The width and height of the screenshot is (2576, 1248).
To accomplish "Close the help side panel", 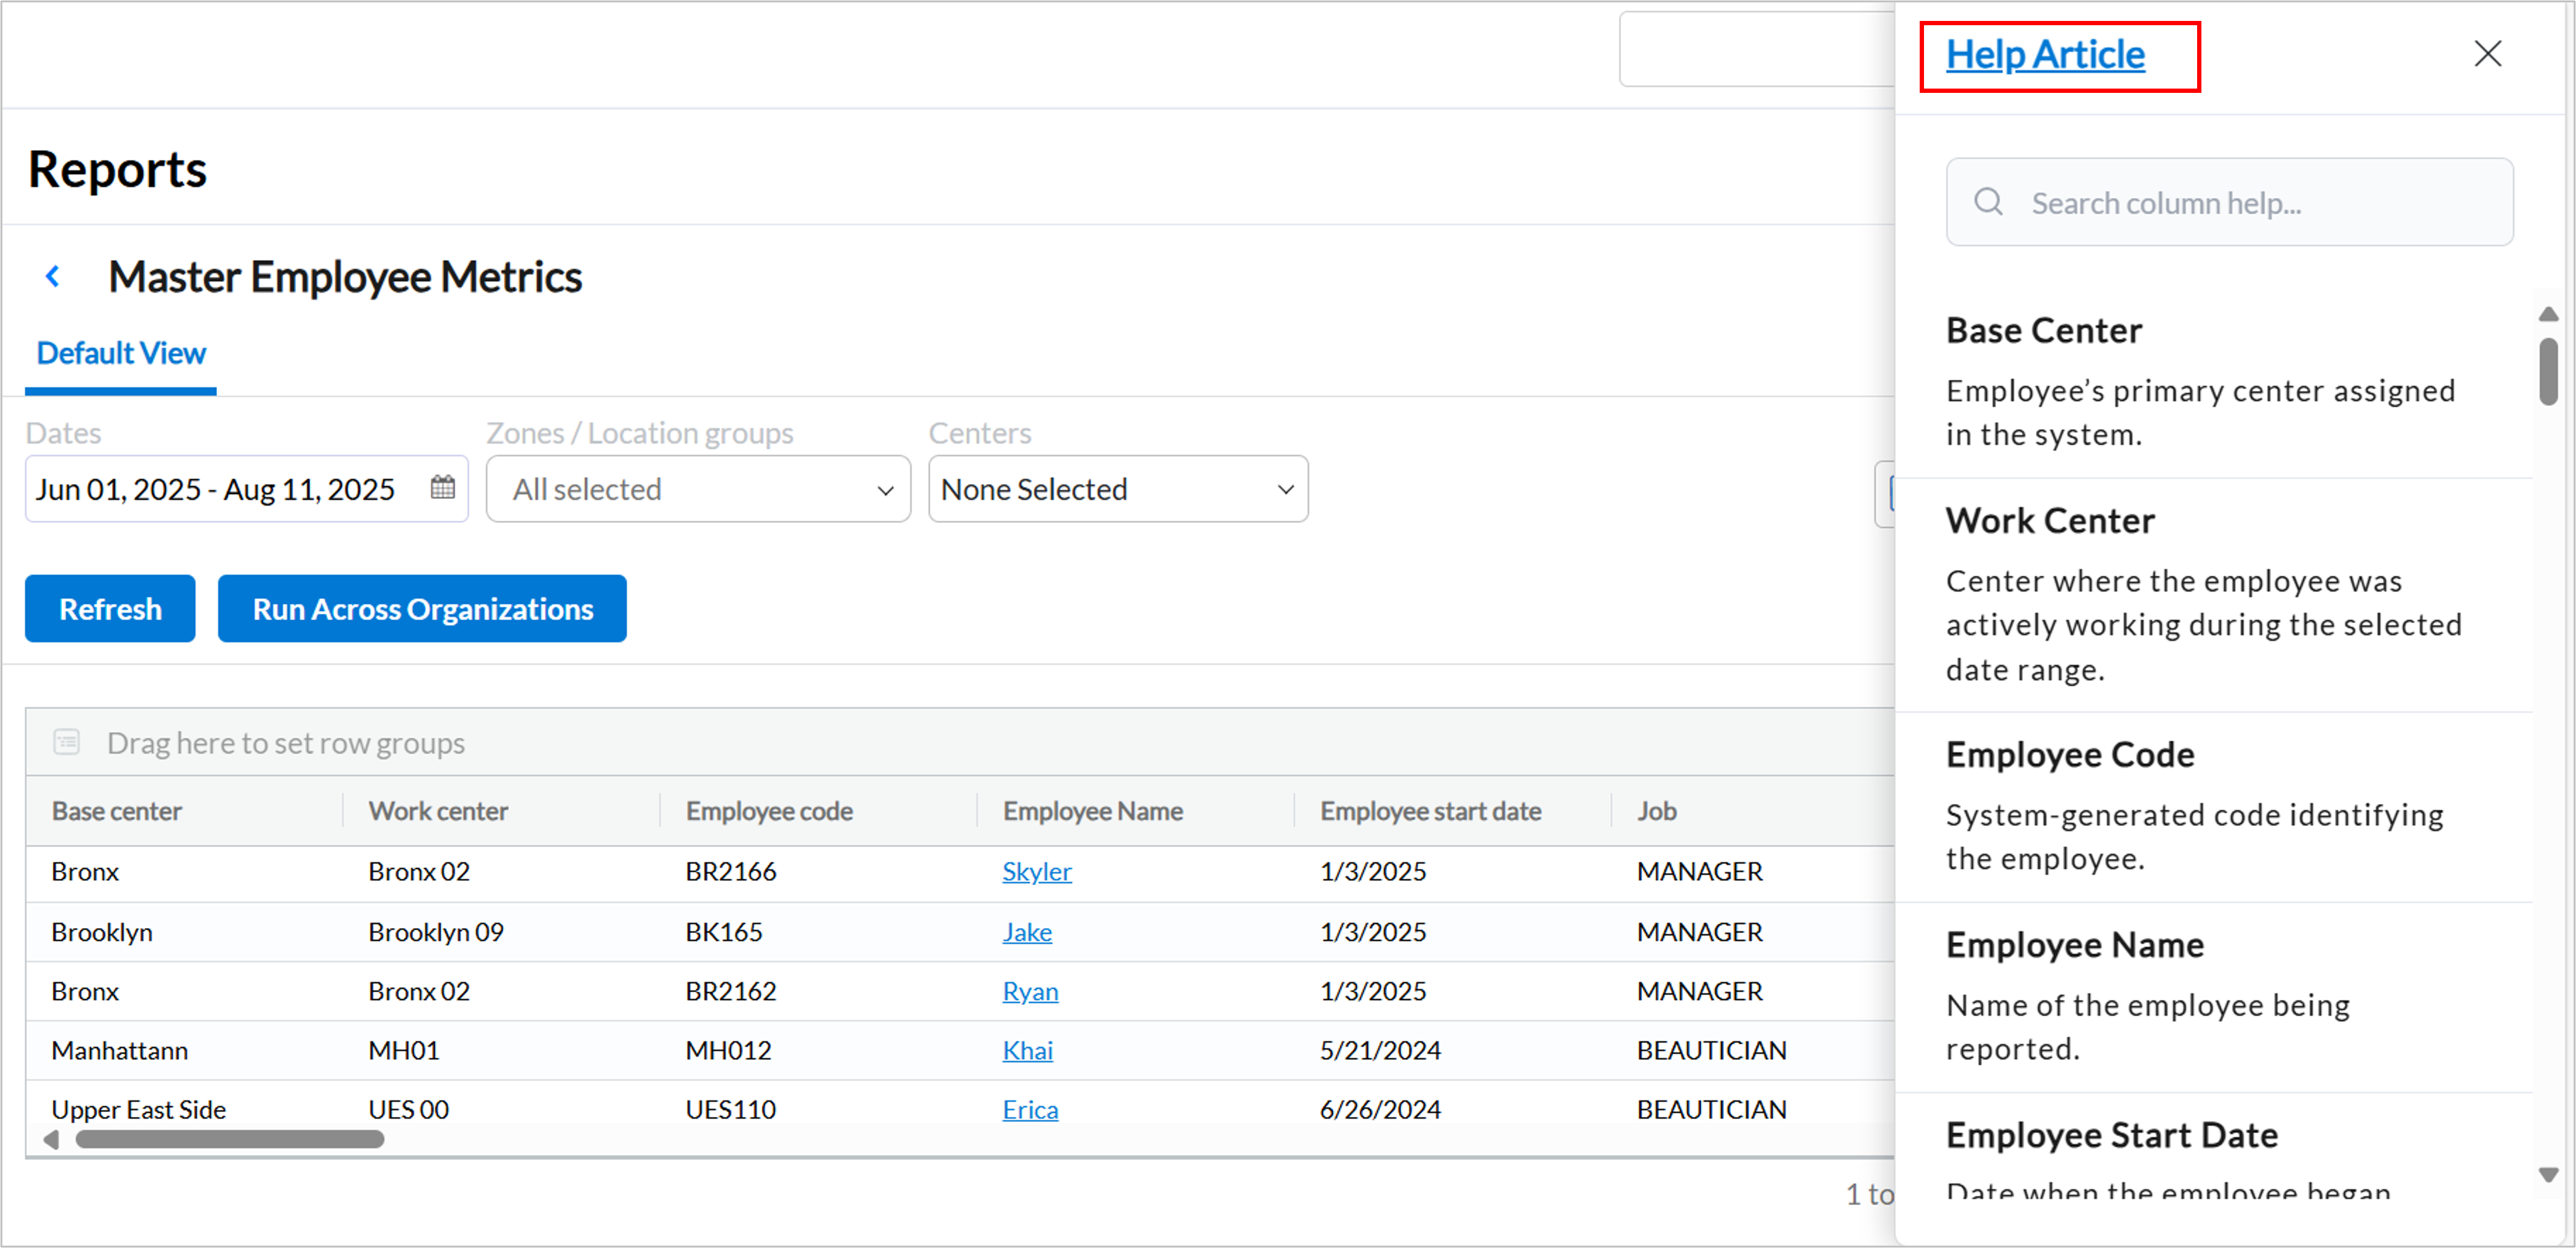I will [2487, 53].
